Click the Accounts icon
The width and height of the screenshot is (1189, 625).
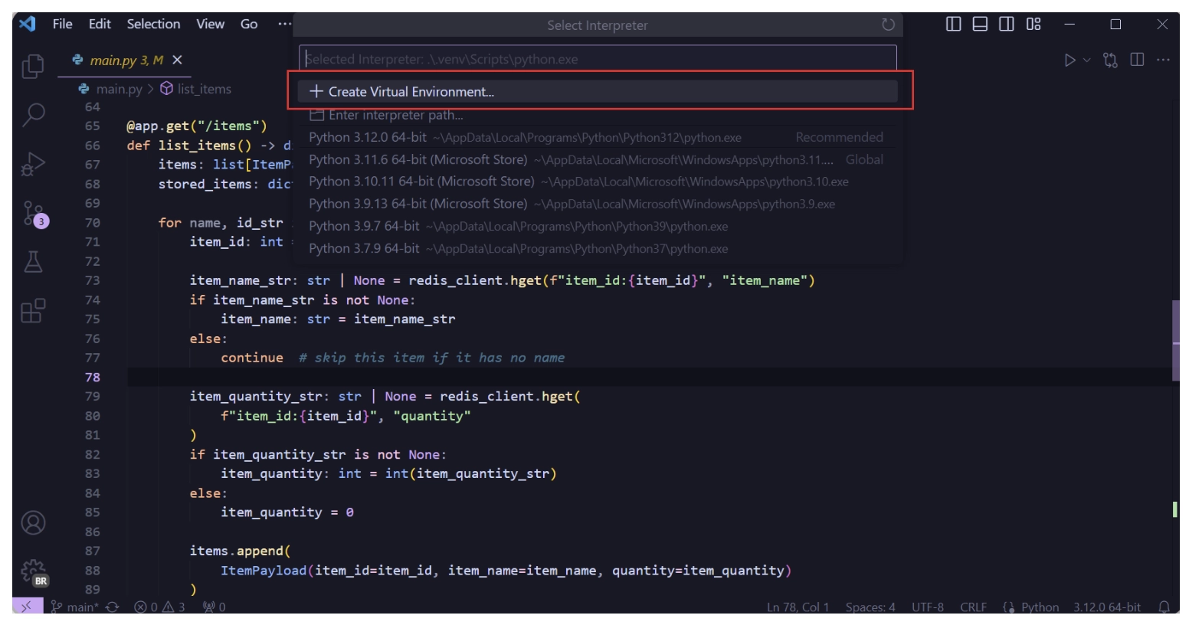click(33, 523)
